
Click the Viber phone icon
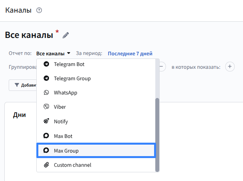pyautogui.click(x=46, y=107)
